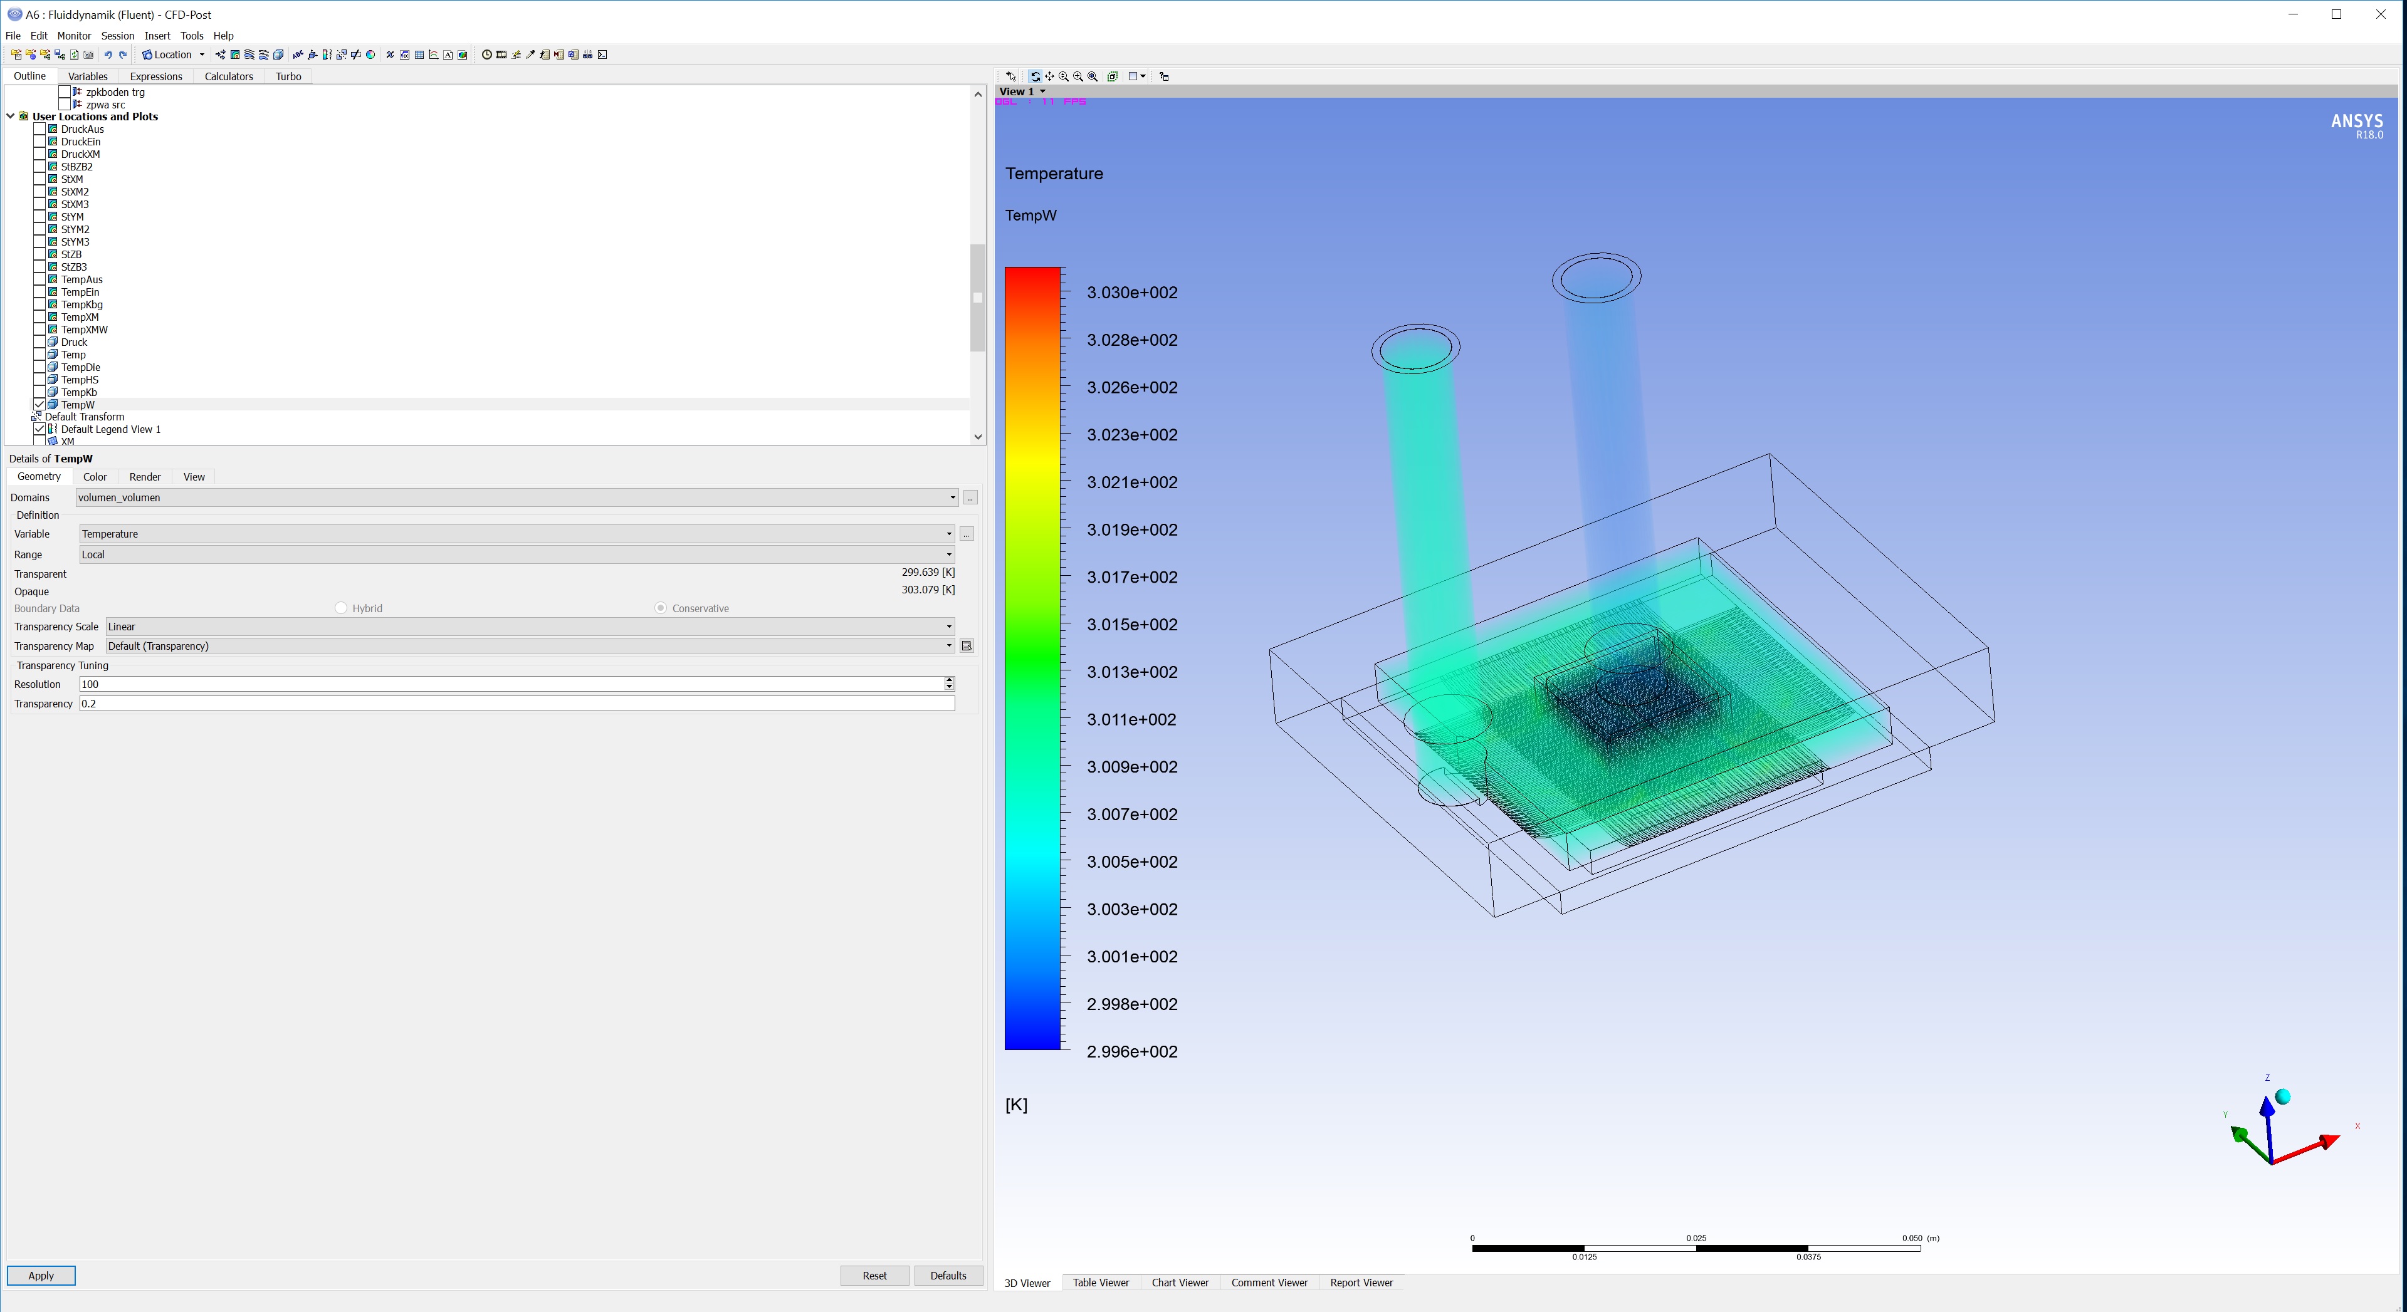Click the Undo arrow icon
The width and height of the screenshot is (2407, 1312).
pos(108,55)
